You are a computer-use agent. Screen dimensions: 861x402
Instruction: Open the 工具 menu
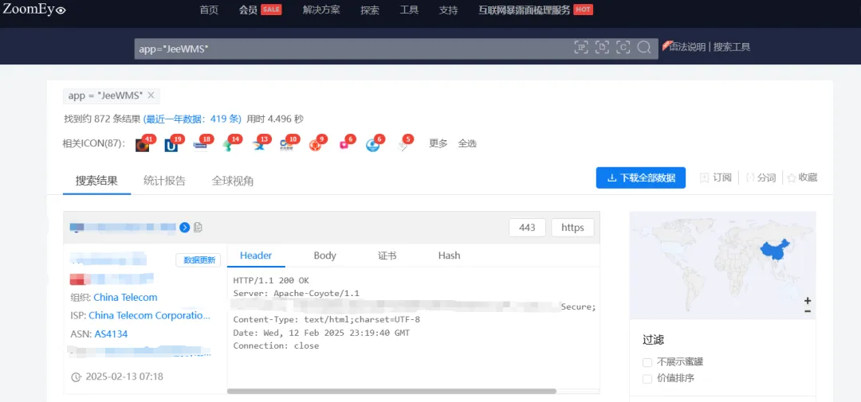click(x=409, y=10)
